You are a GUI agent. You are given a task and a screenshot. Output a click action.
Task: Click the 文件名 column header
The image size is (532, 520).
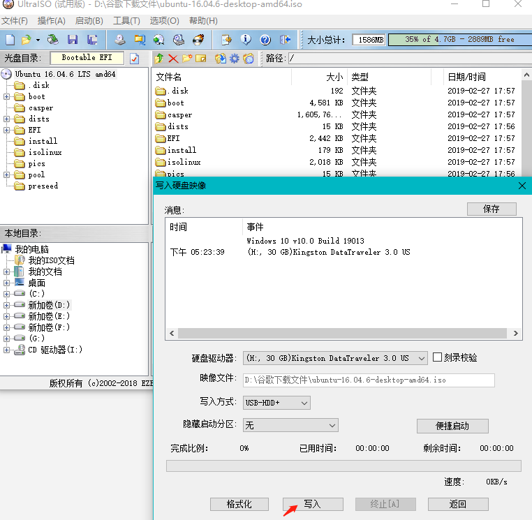169,77
